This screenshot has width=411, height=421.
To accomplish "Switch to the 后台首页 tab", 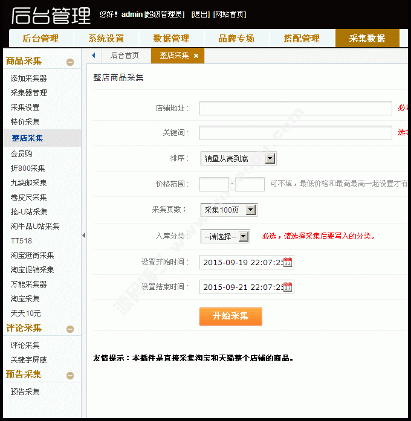I will 125,56.
